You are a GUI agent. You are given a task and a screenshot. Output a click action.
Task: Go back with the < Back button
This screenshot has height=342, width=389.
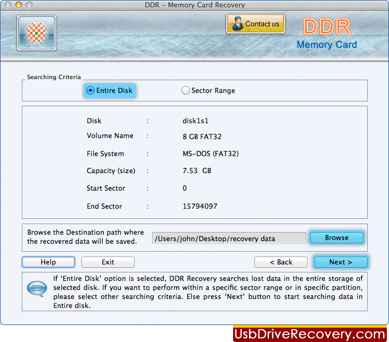[281, 262]
